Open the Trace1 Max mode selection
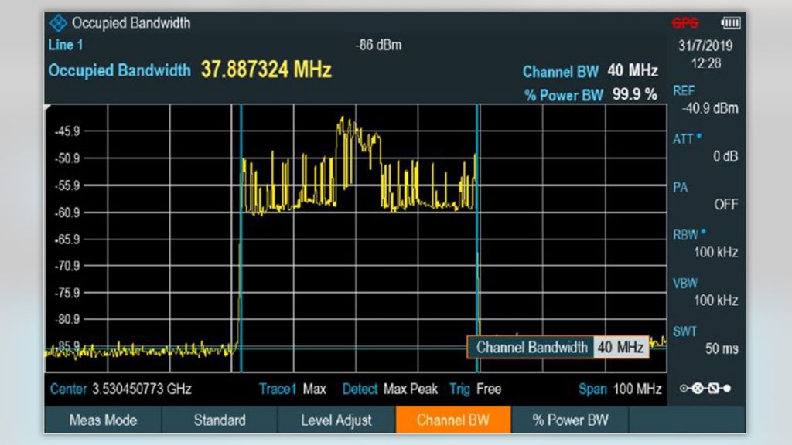792x445 pixels. point(292,389)
